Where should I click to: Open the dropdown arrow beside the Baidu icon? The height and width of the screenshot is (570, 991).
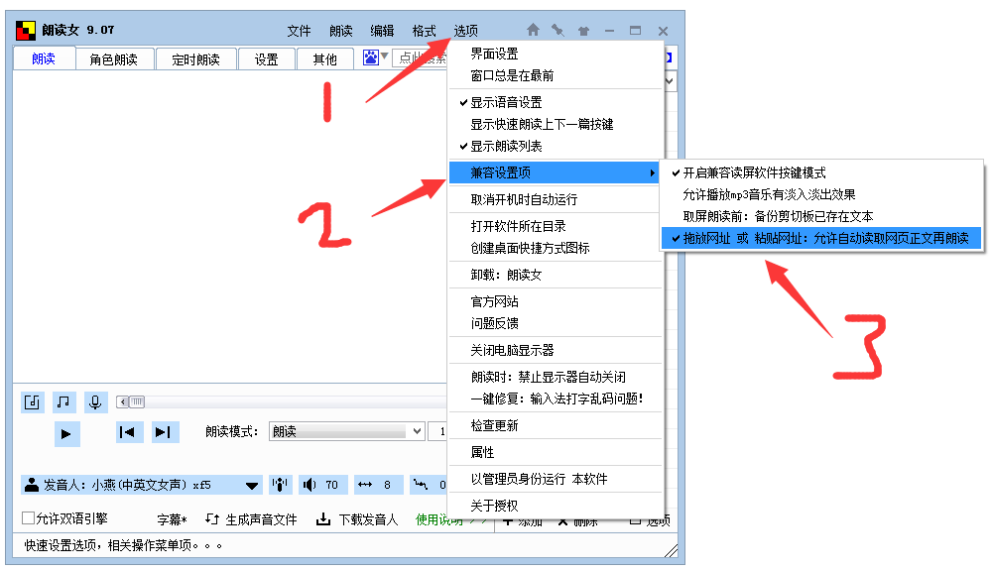tap(384, 57)
